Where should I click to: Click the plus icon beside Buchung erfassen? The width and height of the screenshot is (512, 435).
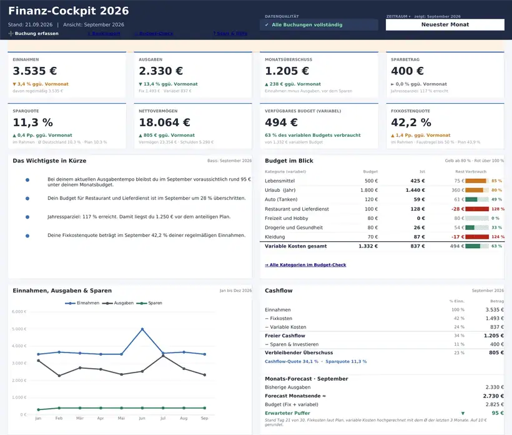[11, 33]
